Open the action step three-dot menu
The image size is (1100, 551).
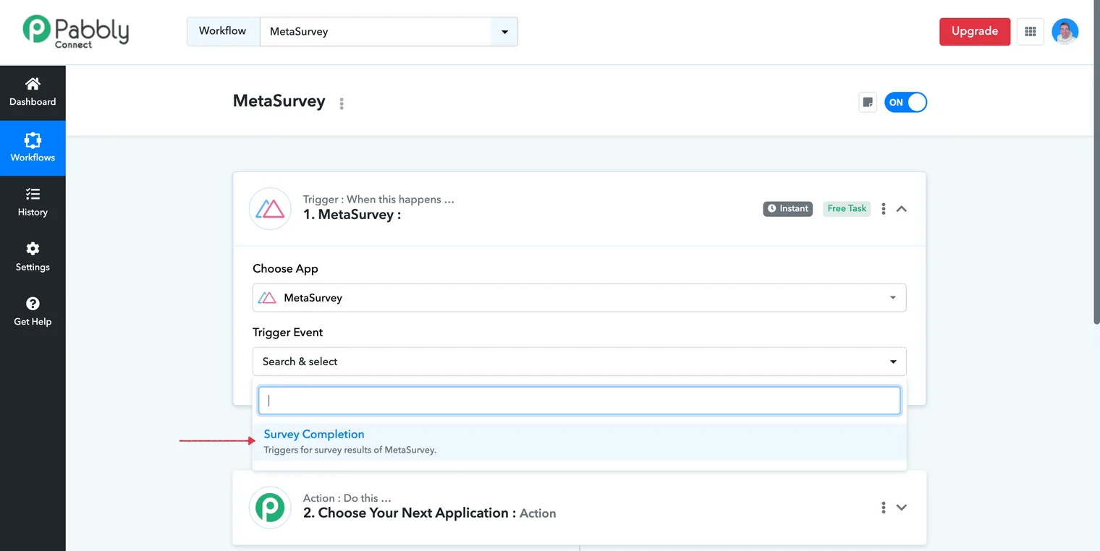(x=883, y=508)
